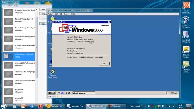Select Windows ME virtual machine

[x=19, y=100]
